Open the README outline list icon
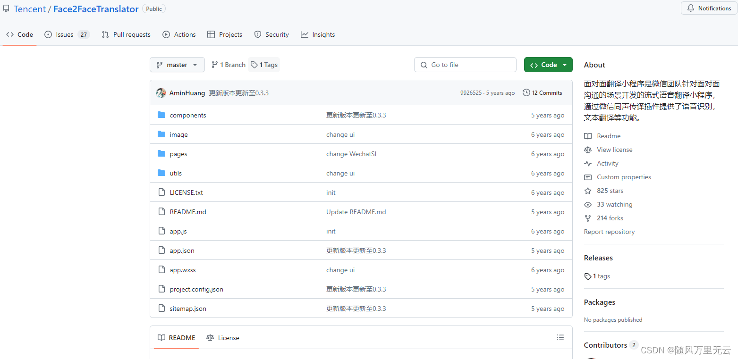The height and width of the screenshot is (359, 738). pyautogui.click(x=560, y=337)
